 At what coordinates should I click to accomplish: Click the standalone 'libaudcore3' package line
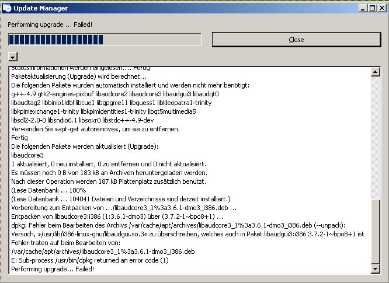pos(27,155)
